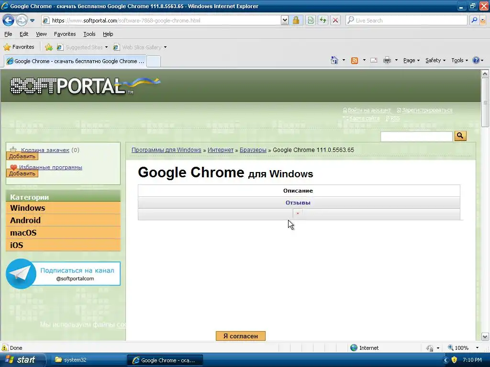
Task: Open the Корзина закачек link
Action: point(45,150)
